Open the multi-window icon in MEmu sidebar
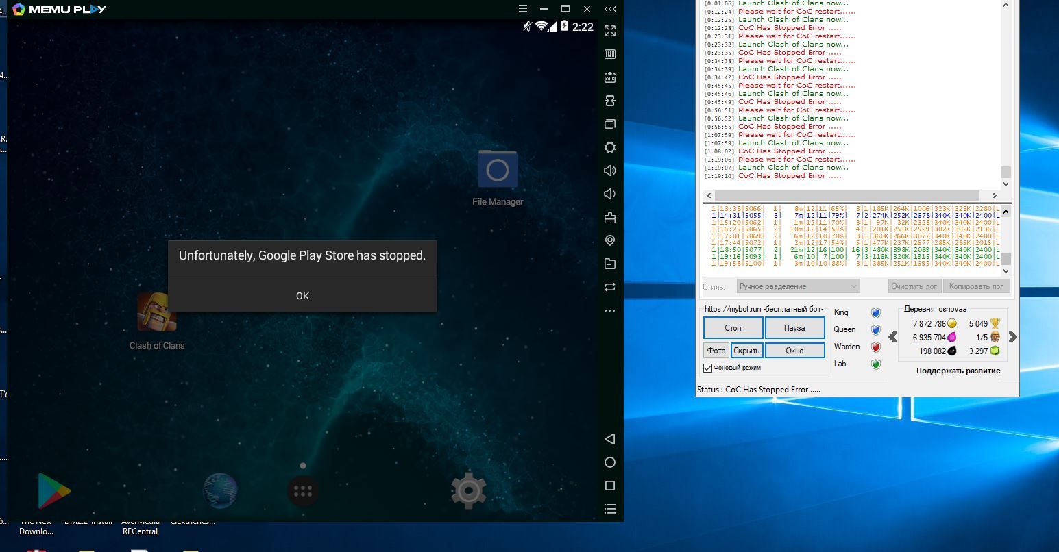Viewport: 1059px width, 552px height. [x=610, y=124]
